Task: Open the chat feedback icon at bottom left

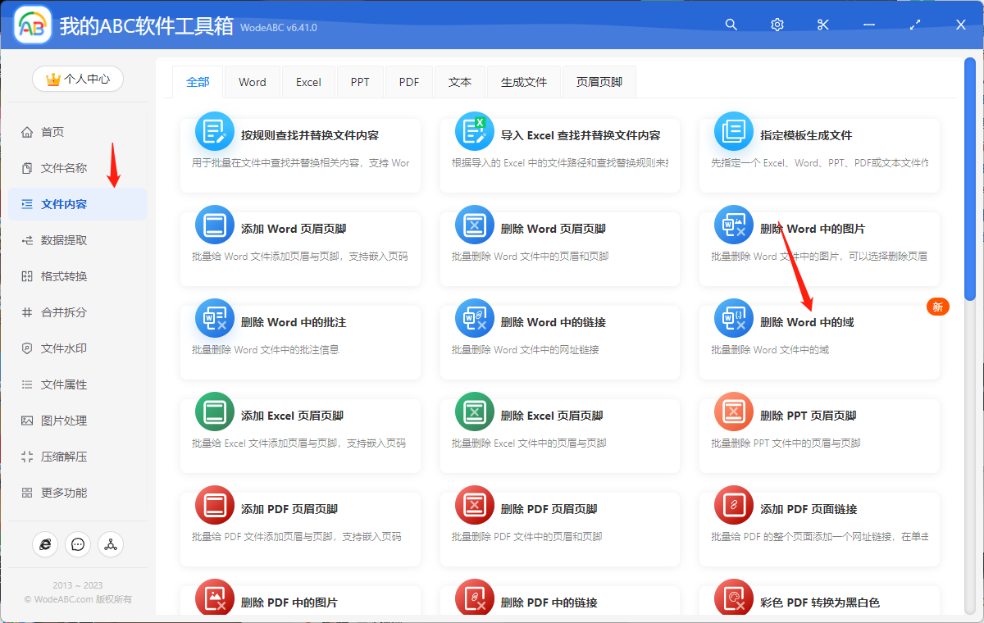Action: (78, 544)
